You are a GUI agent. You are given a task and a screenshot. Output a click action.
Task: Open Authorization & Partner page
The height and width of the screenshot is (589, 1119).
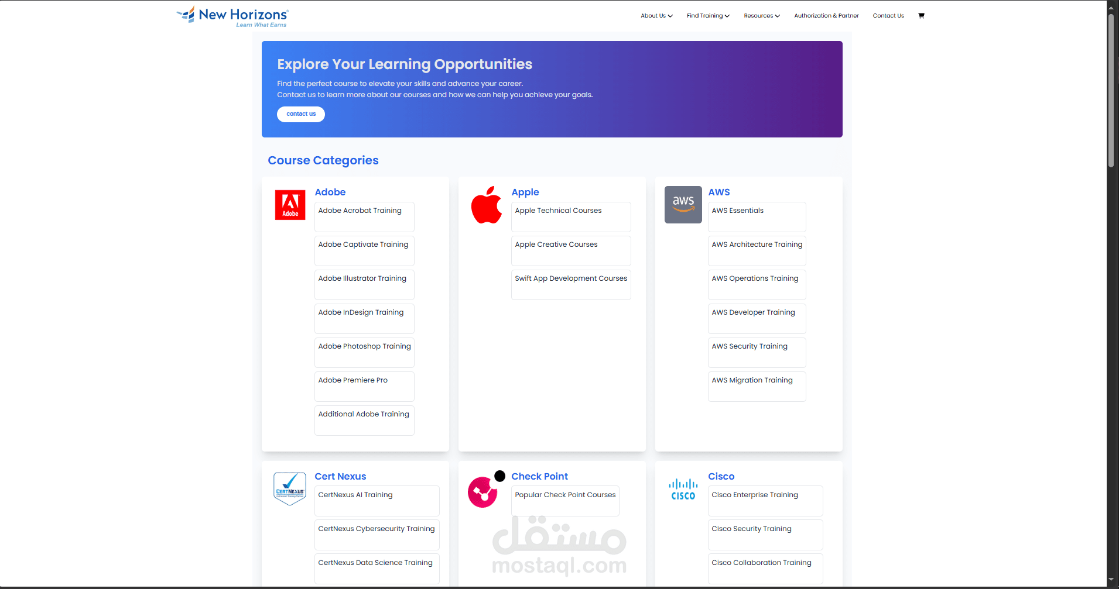pos(826,16)
